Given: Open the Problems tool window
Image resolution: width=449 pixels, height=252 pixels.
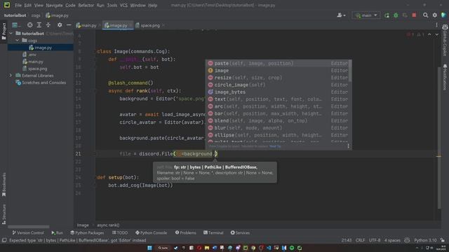Looking at the screenshot, I should tap(185, 233).
